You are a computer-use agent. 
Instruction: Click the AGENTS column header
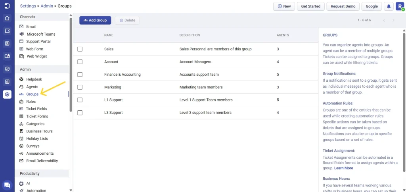coord(283,35)
